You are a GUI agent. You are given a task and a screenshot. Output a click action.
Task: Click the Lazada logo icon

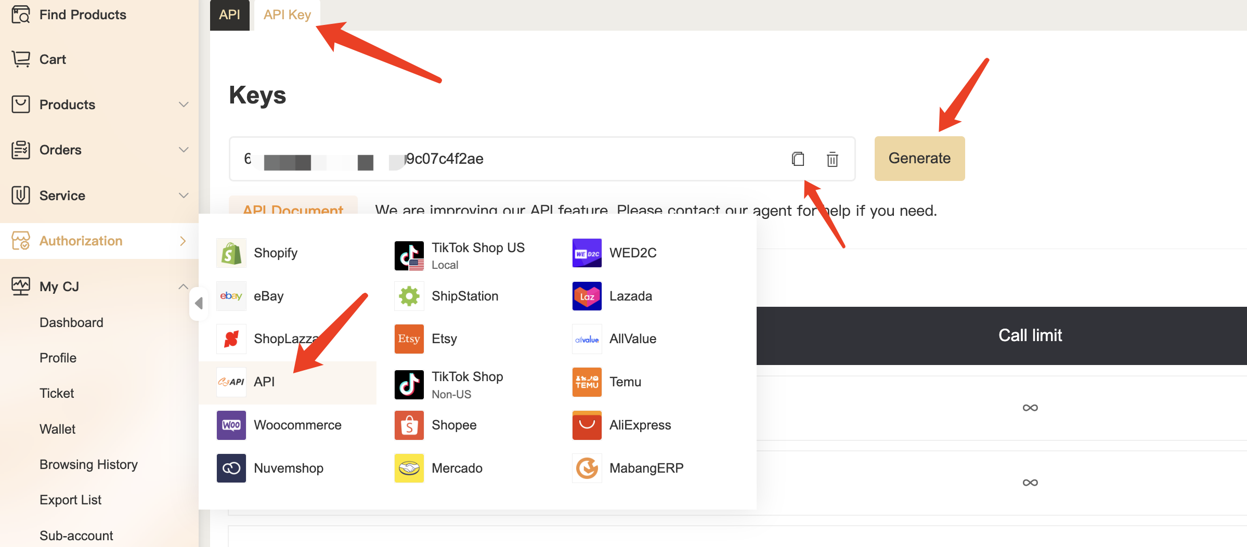[x=587, y=296]
